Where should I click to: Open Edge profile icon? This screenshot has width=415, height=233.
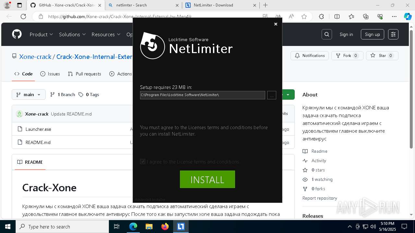pyautogui.click(x=7, y=5)
